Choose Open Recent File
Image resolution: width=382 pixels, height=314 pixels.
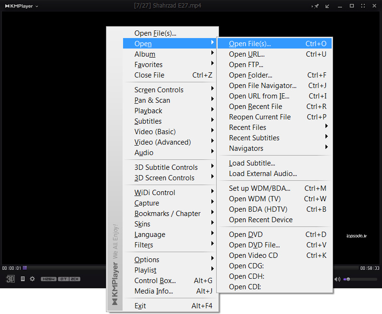(275, 107)
